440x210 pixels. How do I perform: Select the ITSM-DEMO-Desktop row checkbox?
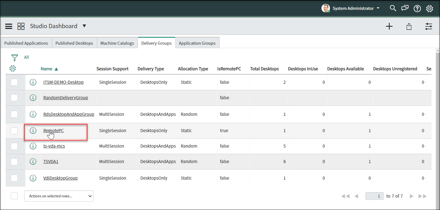14,82
